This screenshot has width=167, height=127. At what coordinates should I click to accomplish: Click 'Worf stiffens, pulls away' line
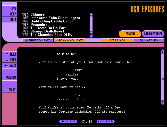[x=79, y=107]
